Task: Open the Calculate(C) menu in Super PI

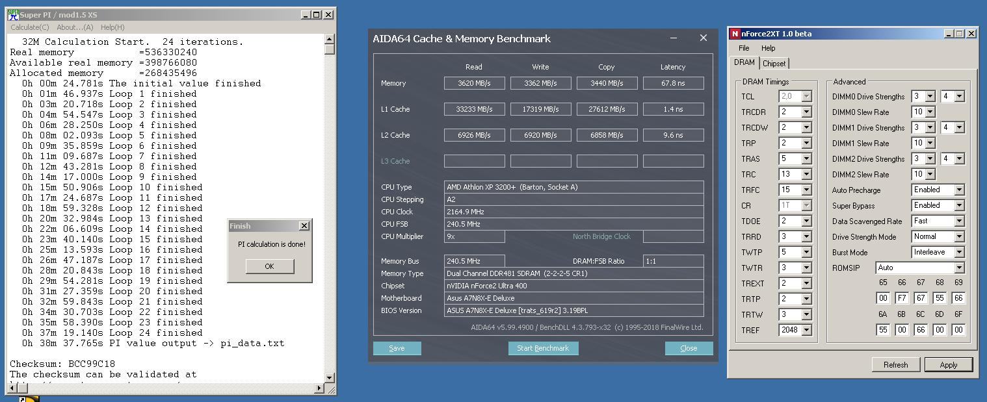Action: click(30, 27)
